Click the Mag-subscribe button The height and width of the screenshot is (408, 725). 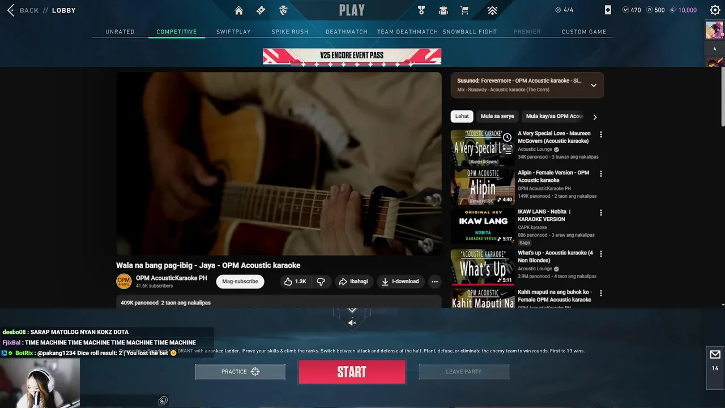[240, 281]
